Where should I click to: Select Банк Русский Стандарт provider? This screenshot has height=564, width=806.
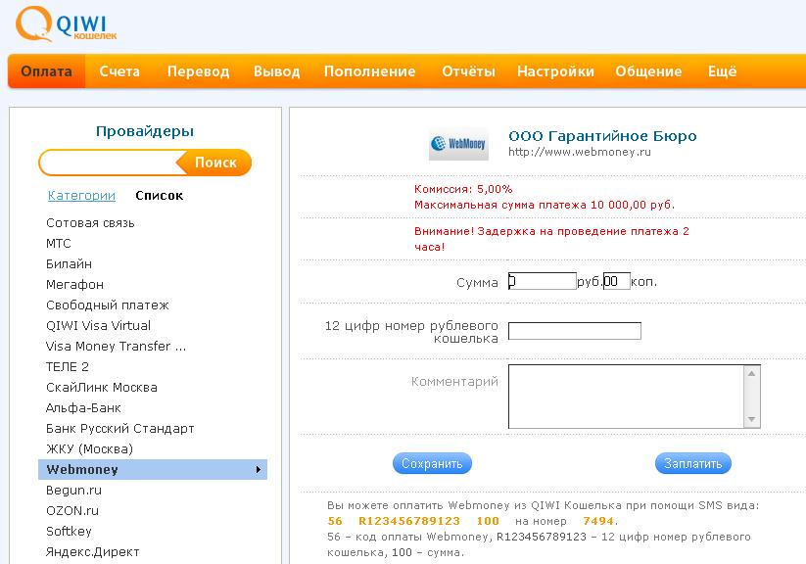pyautogui.click(x=119, y=428)
